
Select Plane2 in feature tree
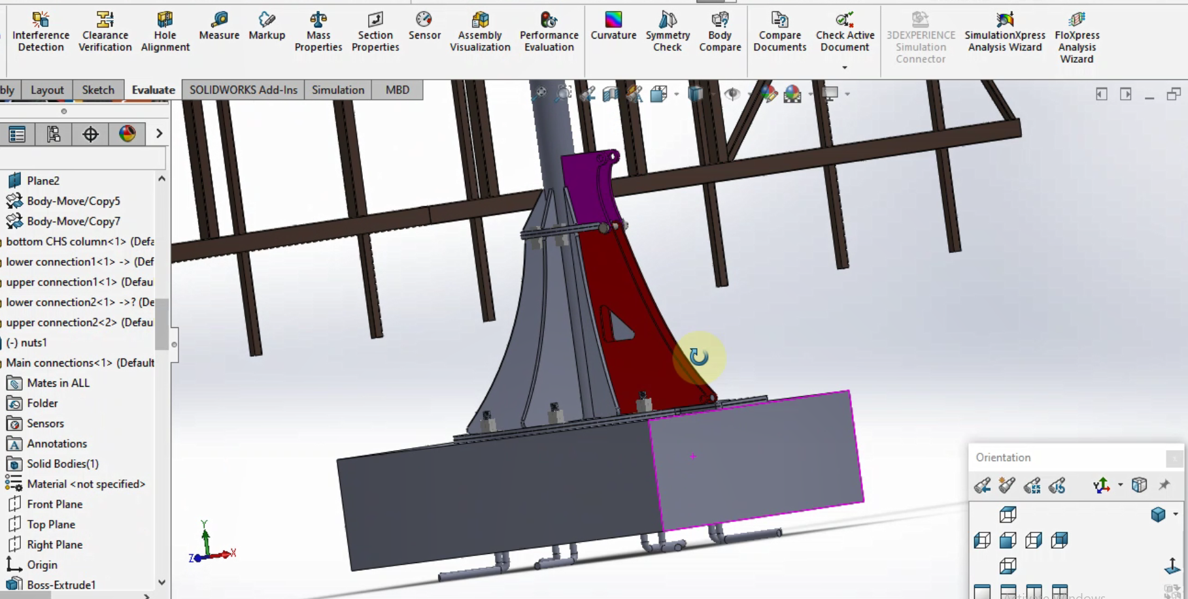(x=43, y=181)
